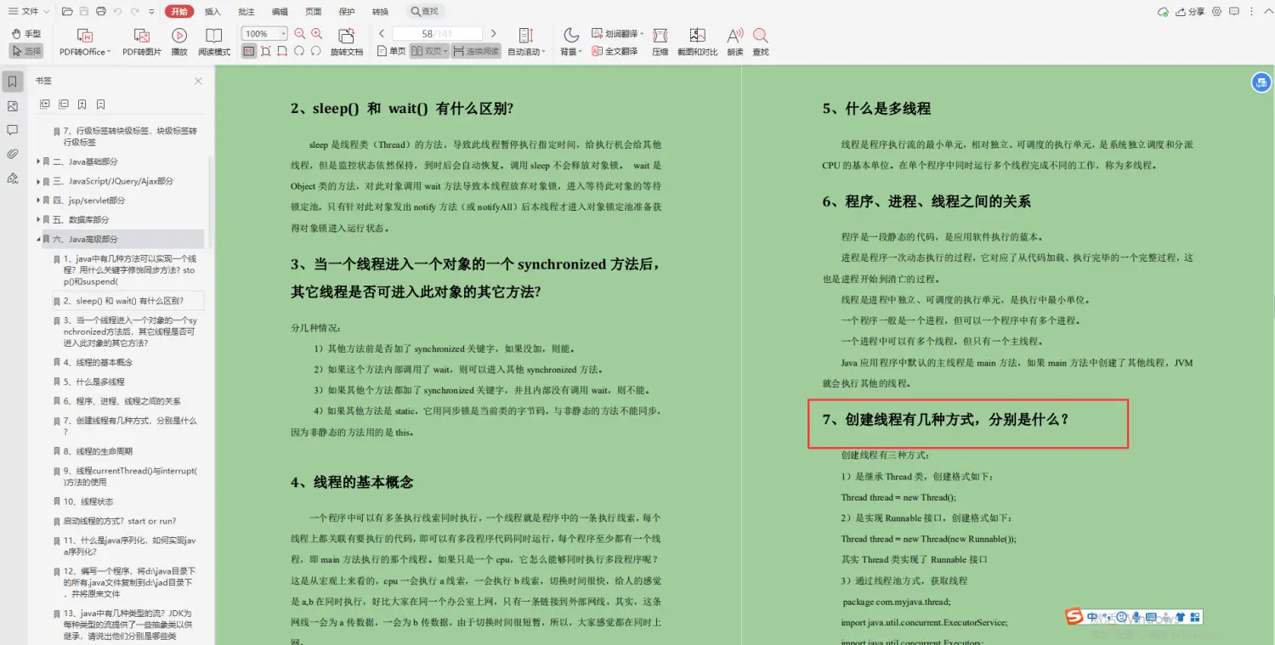Toggle the actual size 1:1 view
Viewport: 1275px width, 645px height.
(248, 51)
